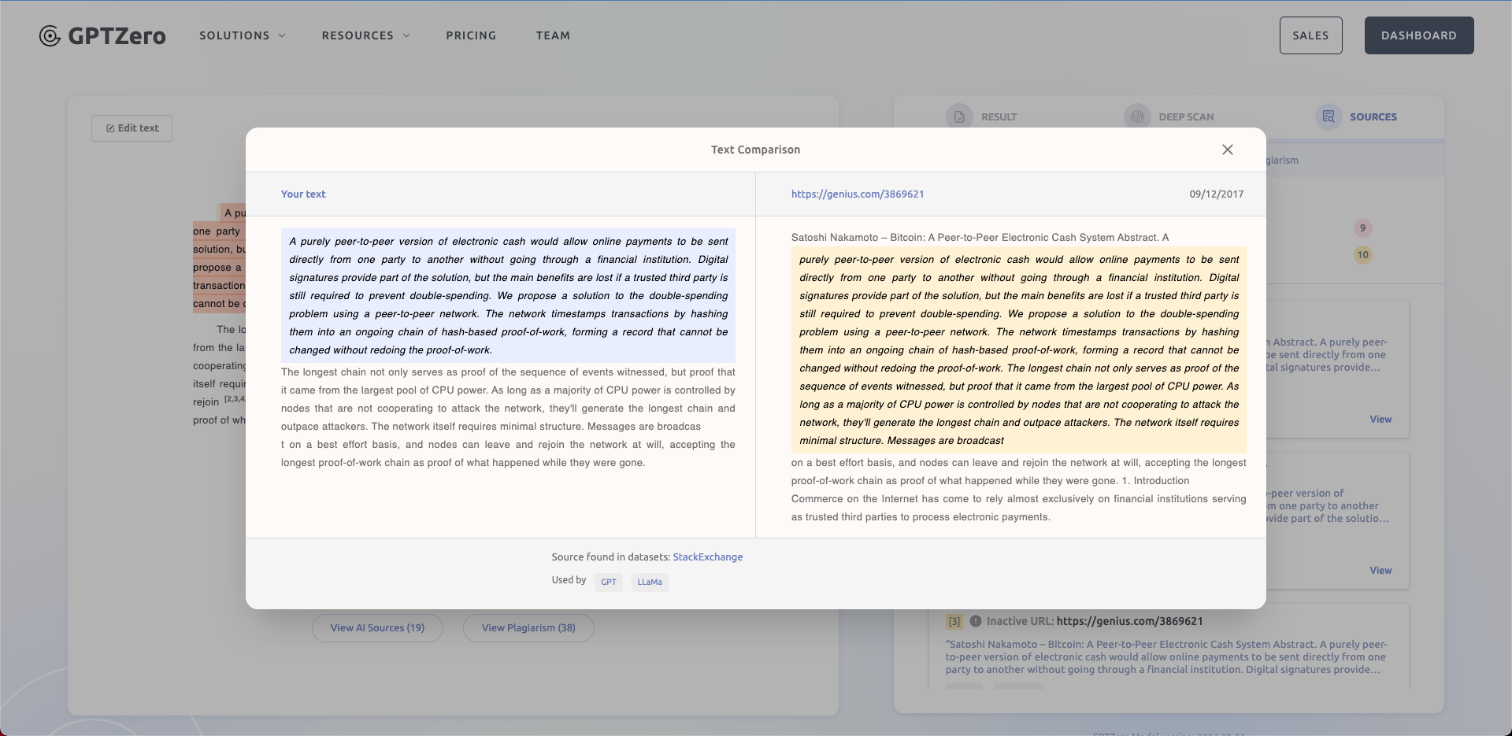The height and width of the screenshot is (736, 1512).
Task: Close the Text Comparison dialog
Action: coord(1228,150)
